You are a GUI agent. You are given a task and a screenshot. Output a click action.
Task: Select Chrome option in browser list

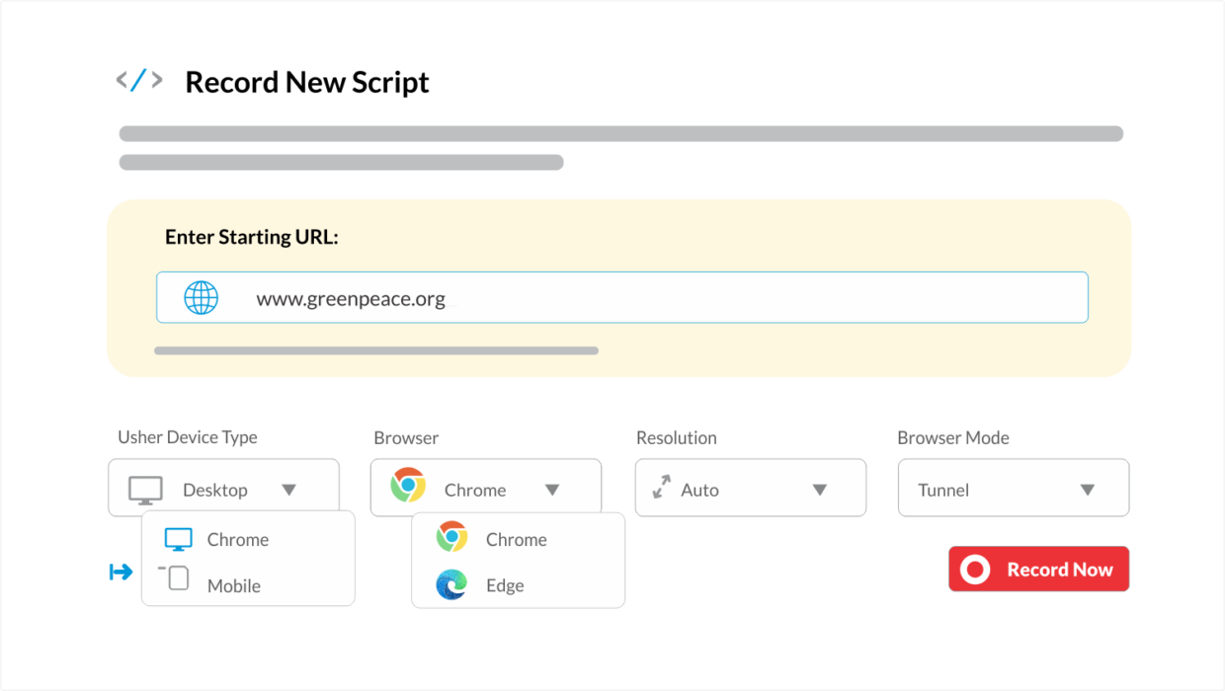click(518, 539)
